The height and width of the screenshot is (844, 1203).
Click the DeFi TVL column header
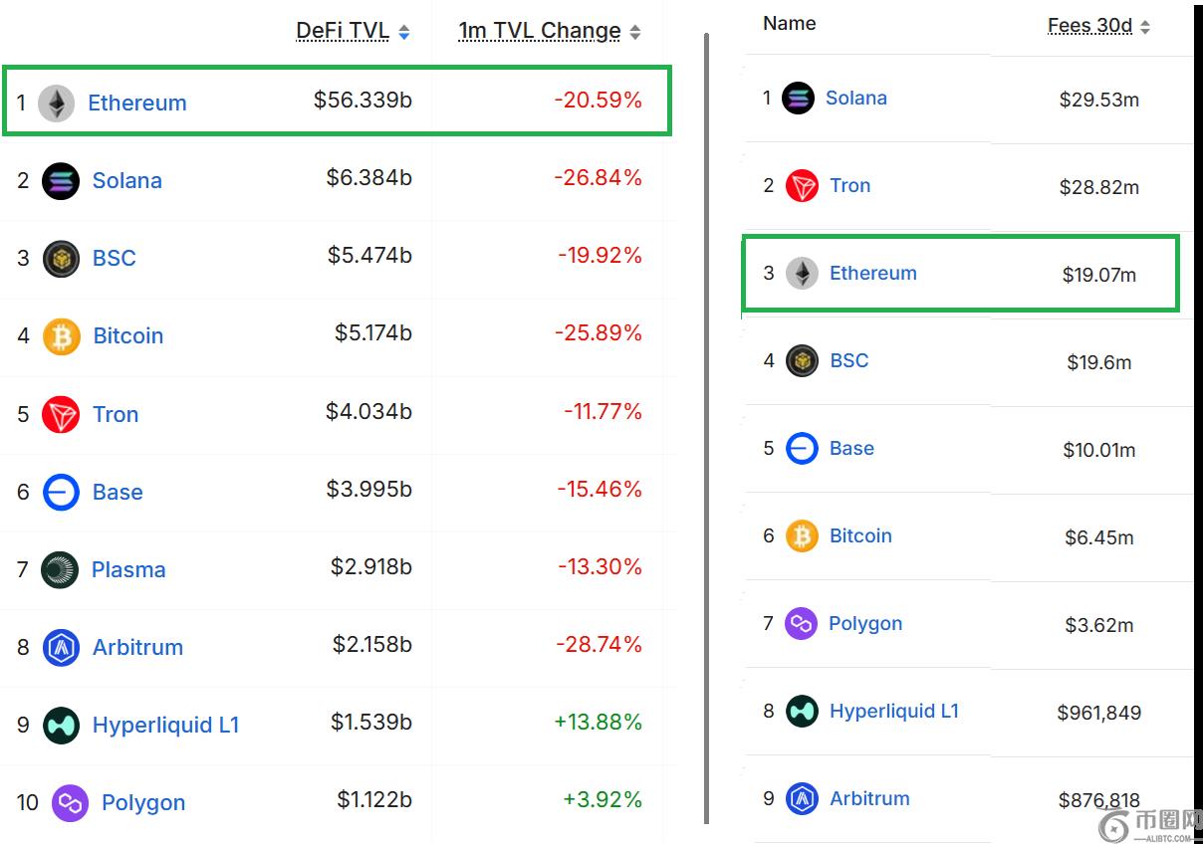click(x=343, y=31)
